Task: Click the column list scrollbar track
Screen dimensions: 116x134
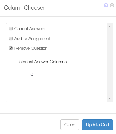Action: pyautogui.click(x=109, y=62)
